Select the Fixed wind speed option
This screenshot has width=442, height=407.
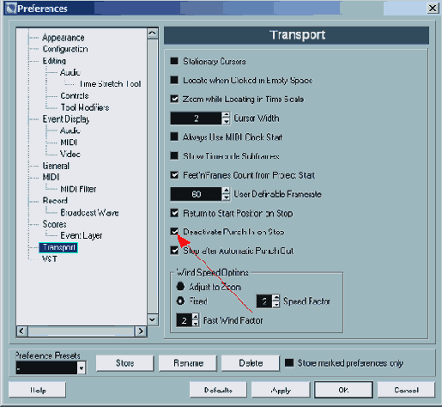pos(180,301)
